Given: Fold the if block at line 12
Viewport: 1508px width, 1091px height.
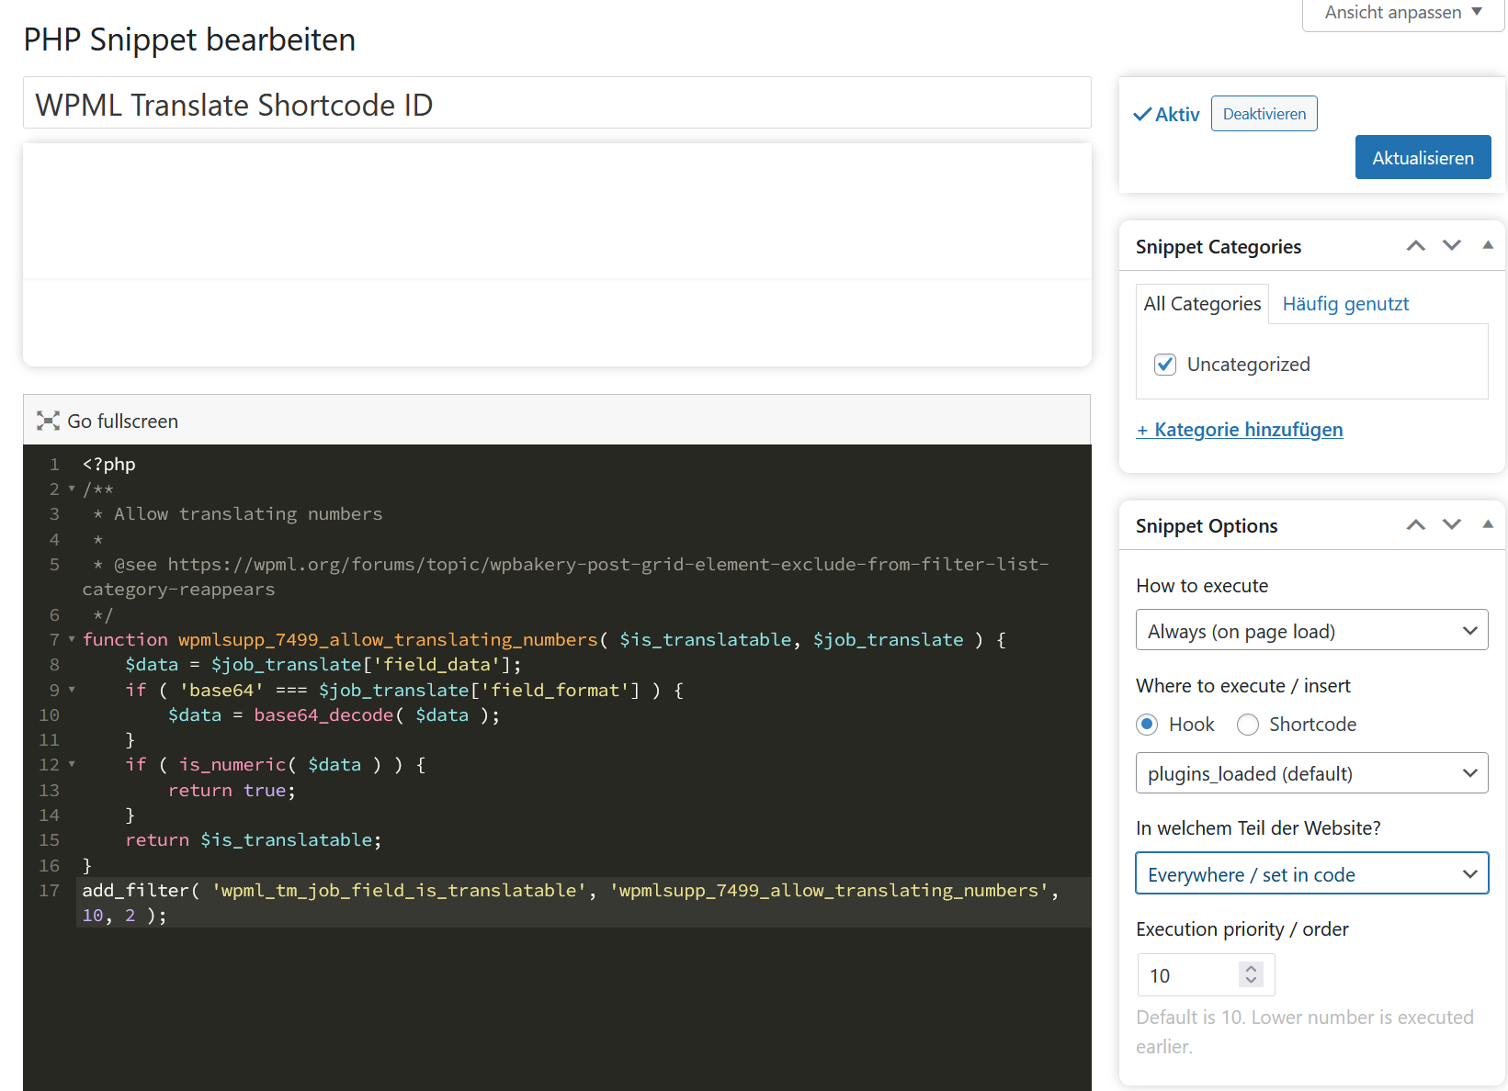Looking at the screenshot, I should point(72,764).
